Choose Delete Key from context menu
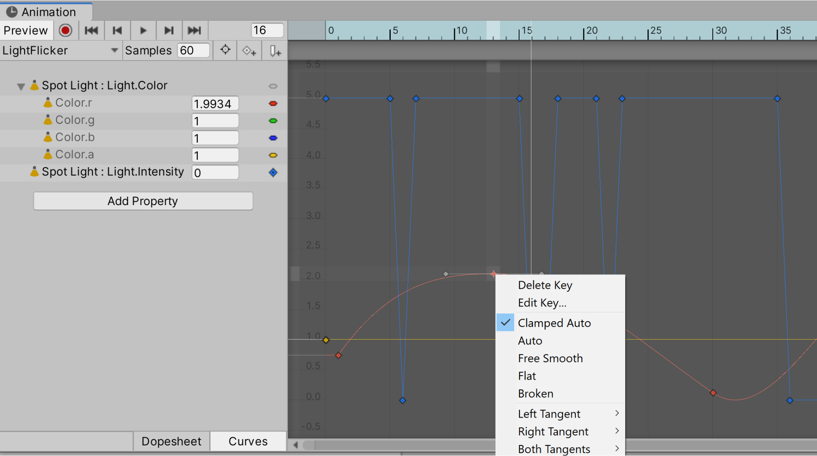 pos(545,285)
